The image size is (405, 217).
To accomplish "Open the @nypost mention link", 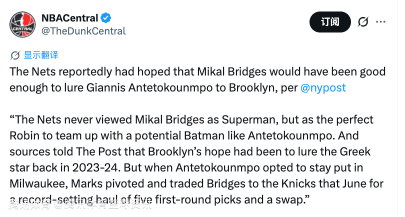I will coord(323,88).
